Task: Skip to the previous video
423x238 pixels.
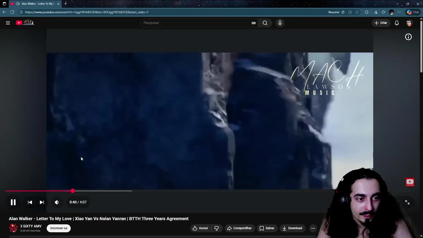Action: 30,202
